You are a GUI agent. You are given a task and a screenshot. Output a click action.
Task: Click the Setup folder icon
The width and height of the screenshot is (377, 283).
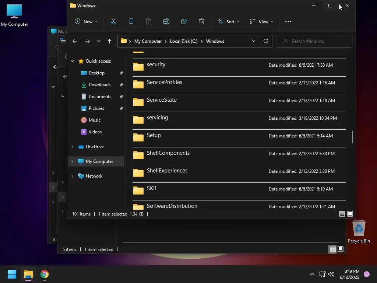click(138, 137)
